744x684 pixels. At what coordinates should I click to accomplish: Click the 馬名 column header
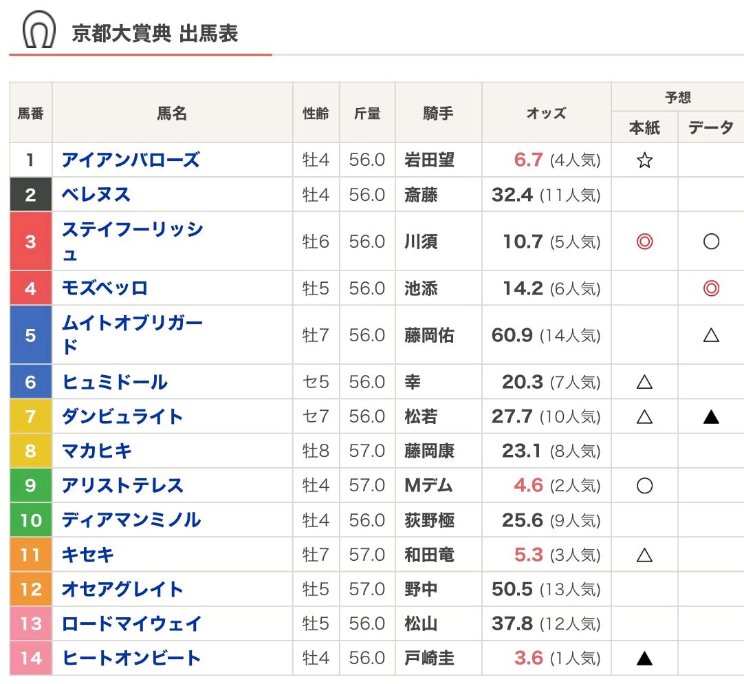point(172,113)
